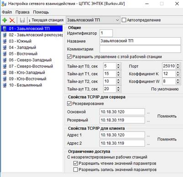
Task: Click the Адрес 2 IP field
Action: pyautogui.click(x=122, y=143)
